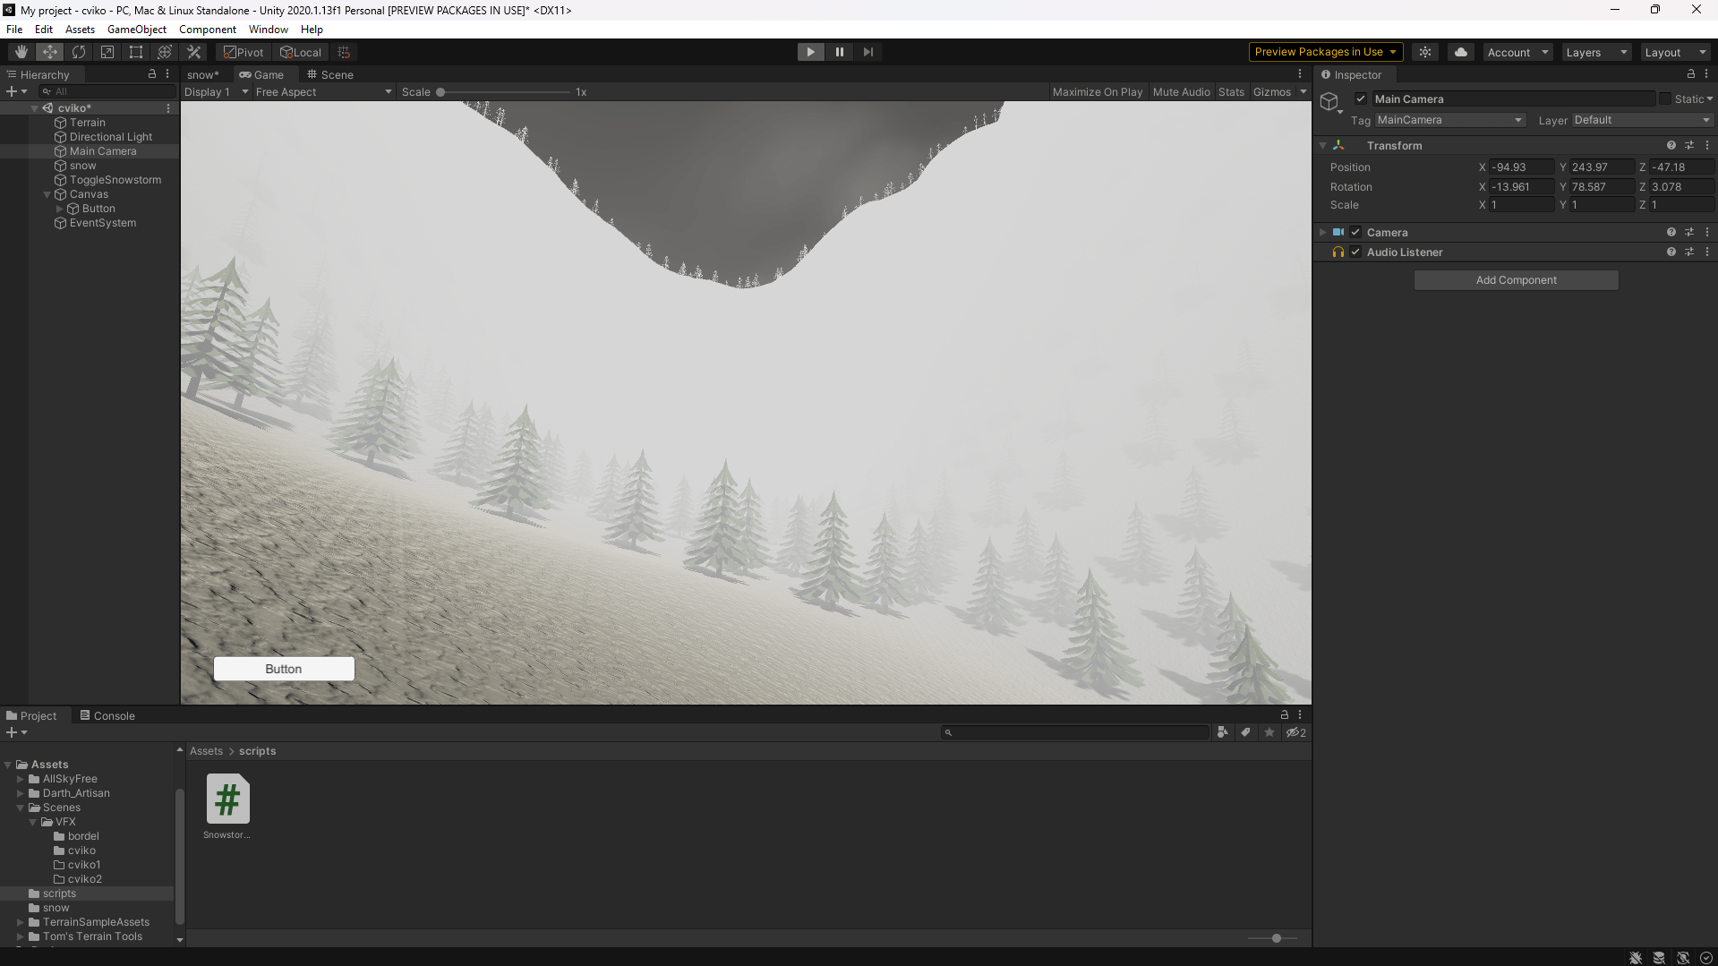Image resolution: width=1718 pixels, height=966 pixels.
Task: Open the Window menu
Action: [269, 29]
